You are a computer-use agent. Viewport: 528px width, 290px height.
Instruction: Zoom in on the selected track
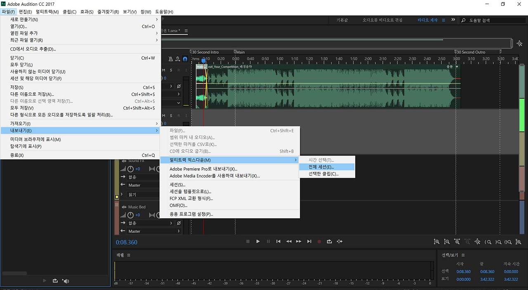click(519, 242)
